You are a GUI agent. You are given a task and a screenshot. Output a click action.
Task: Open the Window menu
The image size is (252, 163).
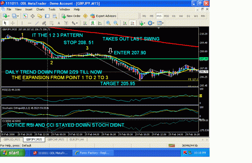65,9
